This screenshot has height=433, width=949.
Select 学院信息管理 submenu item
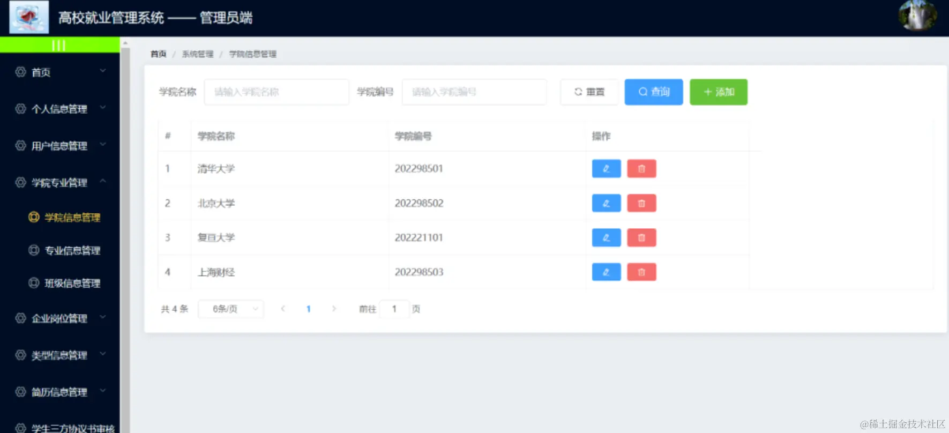59,218
